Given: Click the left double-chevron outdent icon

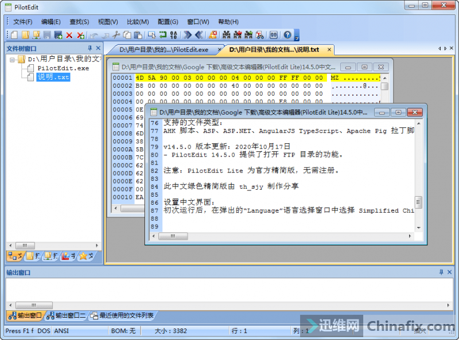Looking at the screenshot, I should [x=199, y=35].
